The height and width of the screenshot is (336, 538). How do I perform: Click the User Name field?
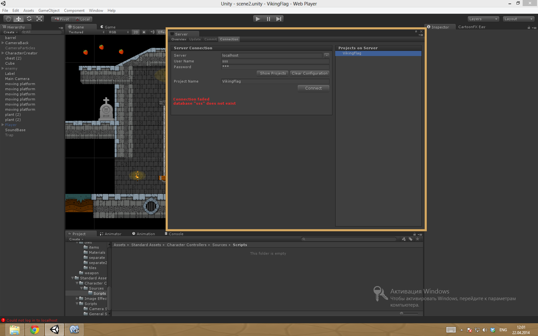coord(275,61)
